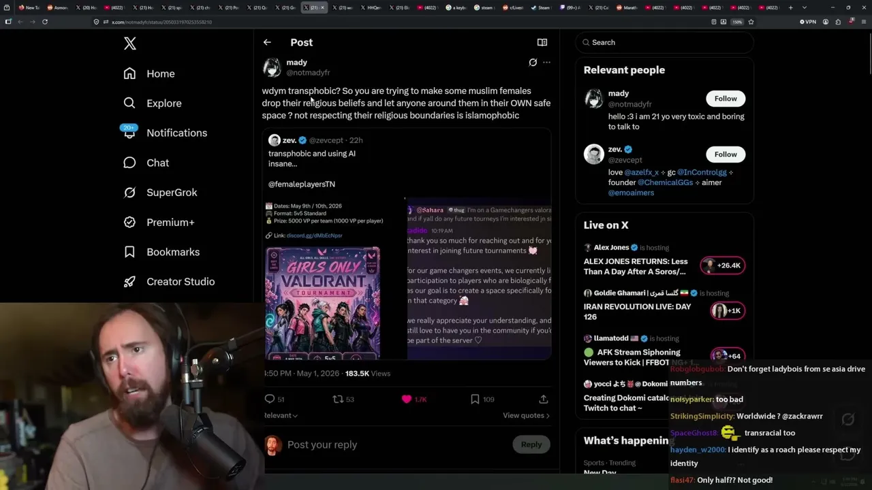Click the browser address bar

point(402,22)
